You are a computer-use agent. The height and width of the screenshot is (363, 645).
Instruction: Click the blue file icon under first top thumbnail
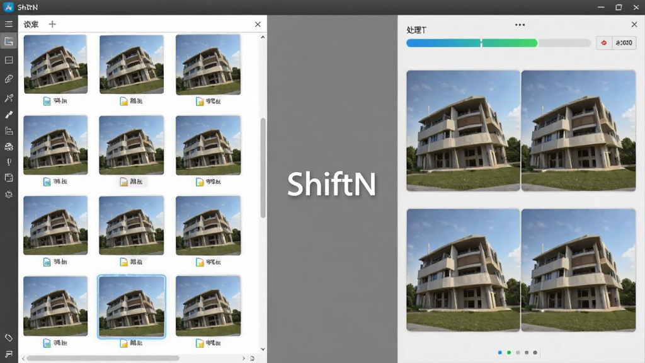tap(47, 101)
